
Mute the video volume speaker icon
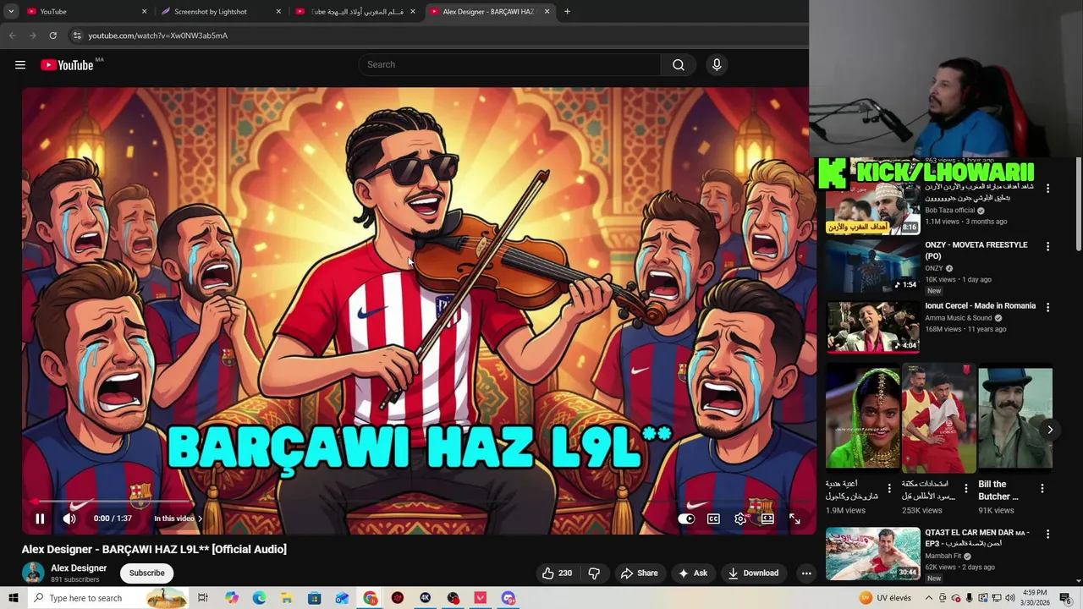pyautogui.click(x=69, y=518)
